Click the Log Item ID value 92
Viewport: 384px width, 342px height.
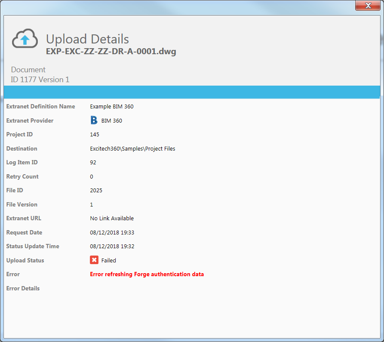pos(93,163)
